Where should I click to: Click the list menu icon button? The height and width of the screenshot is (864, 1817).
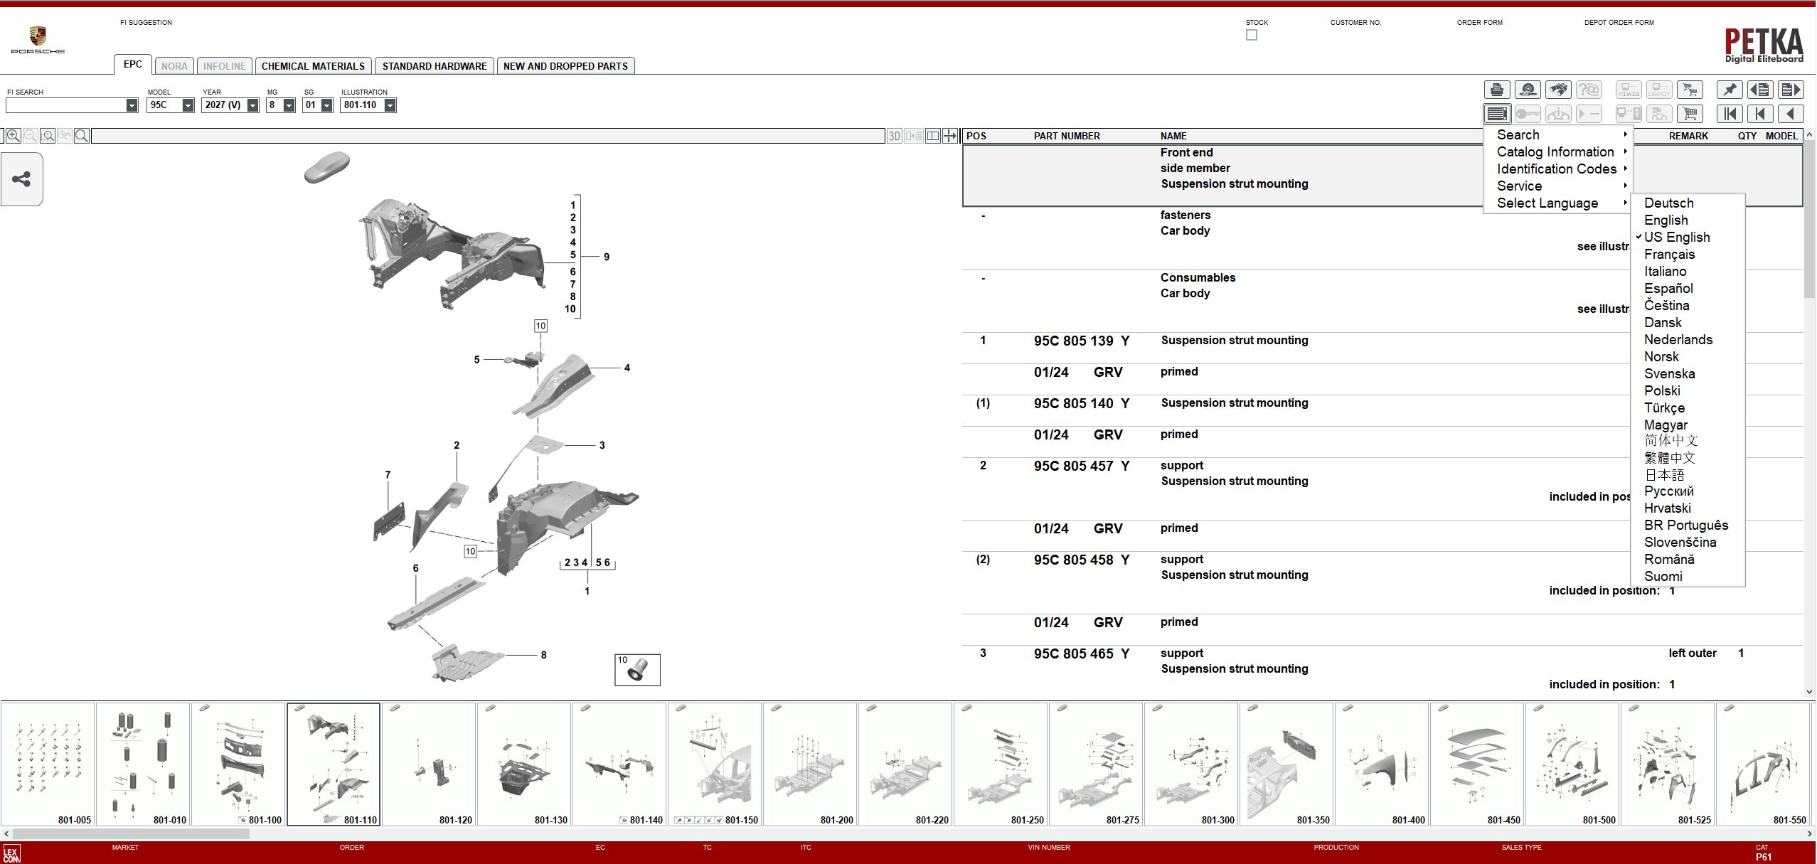(x=1496, y=114)
